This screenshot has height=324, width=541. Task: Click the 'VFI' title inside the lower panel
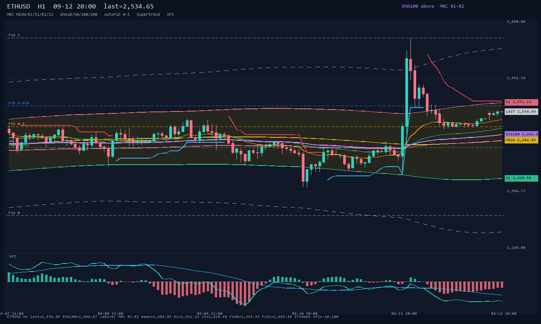(13, 256)
